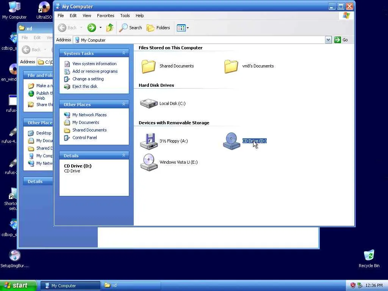
Task: Select the Local Disk (C:) drive icon
Action: pos(149,103)
